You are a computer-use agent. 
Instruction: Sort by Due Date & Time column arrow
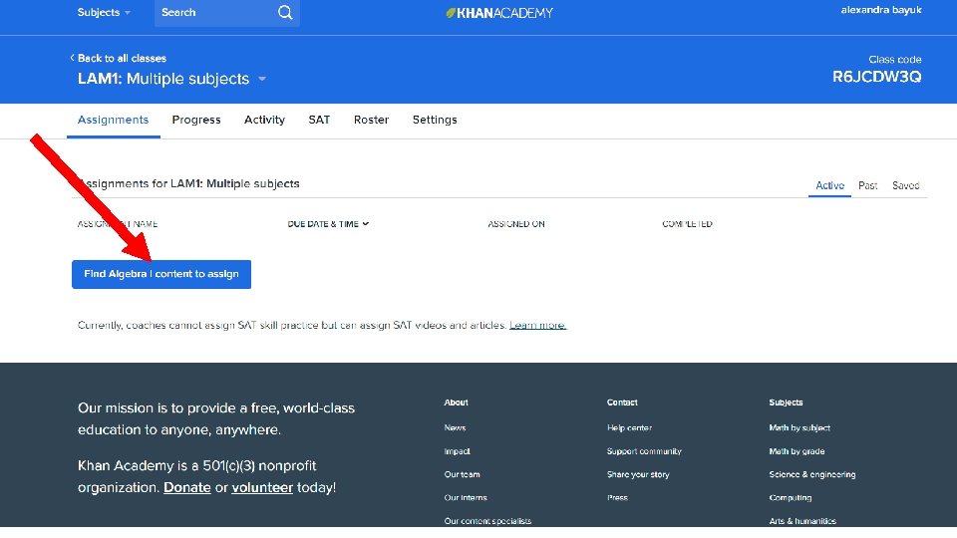click(366, 224)
